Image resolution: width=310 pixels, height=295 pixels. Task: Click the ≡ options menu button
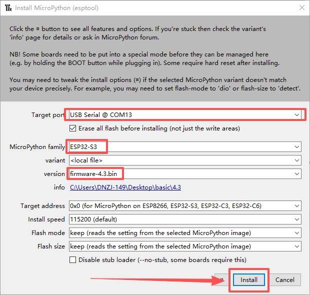point(222,280)
